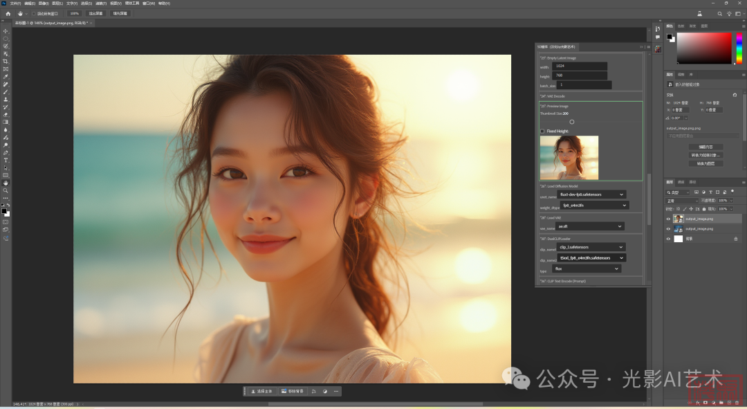Hide the top output_image.png layer
747x409 pixels.
(668, 219)
